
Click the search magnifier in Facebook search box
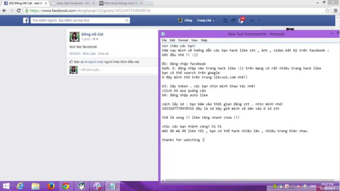point(127,20)
